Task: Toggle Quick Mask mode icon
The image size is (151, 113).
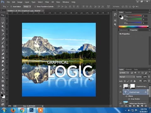Action: [3, 100]
